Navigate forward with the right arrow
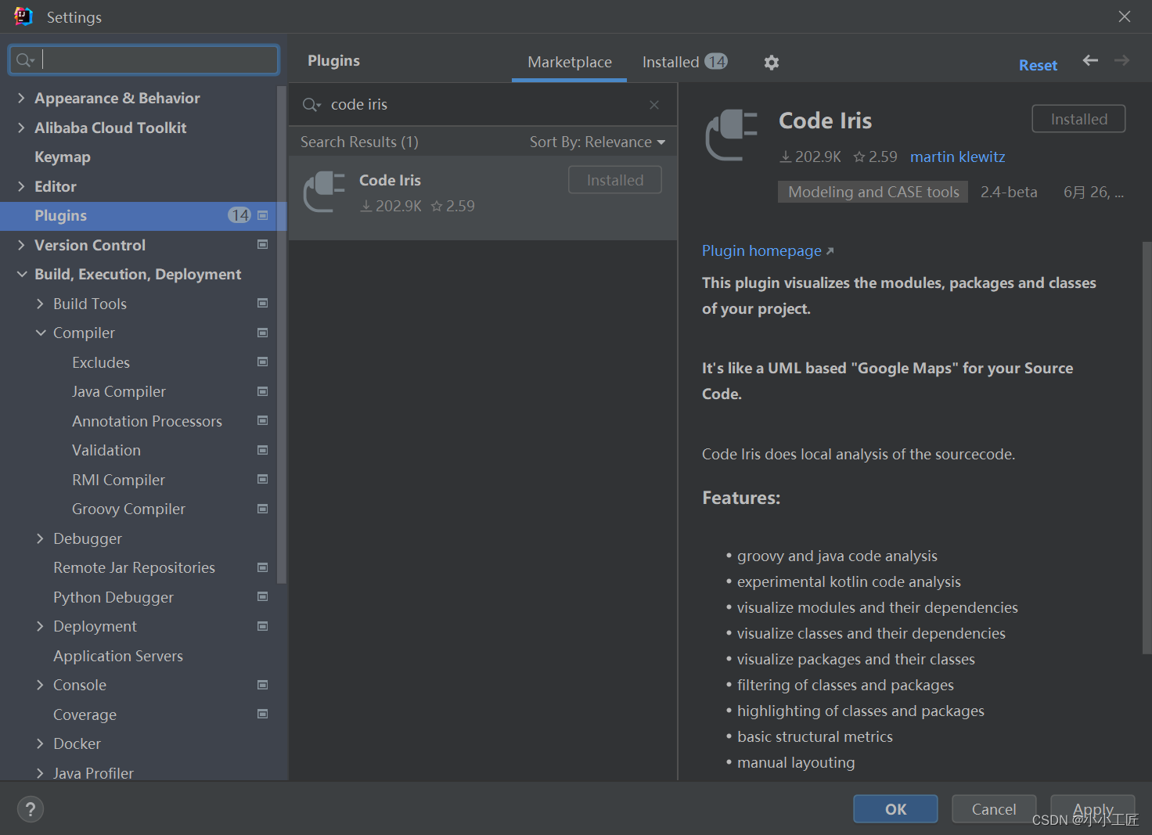This screenshot has height=835, width=1152. pyautogui.click(x=1121, y=60)
